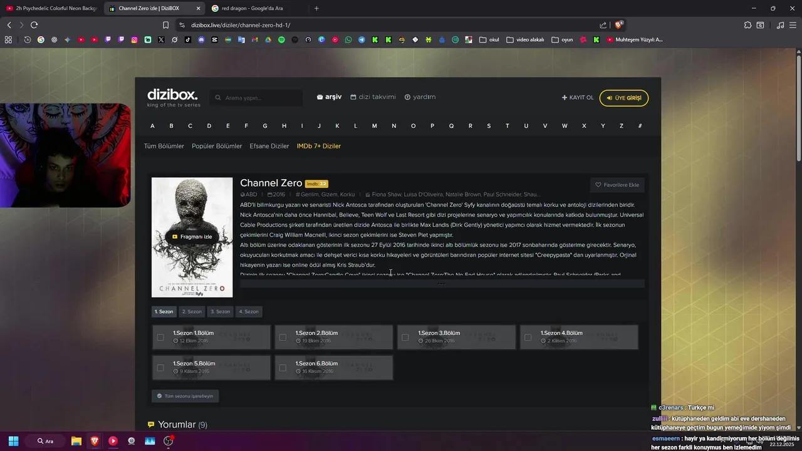The width and height of the screenshot is (802, 451).
Task: Open the browser hamburger menu
Action: 793,25
